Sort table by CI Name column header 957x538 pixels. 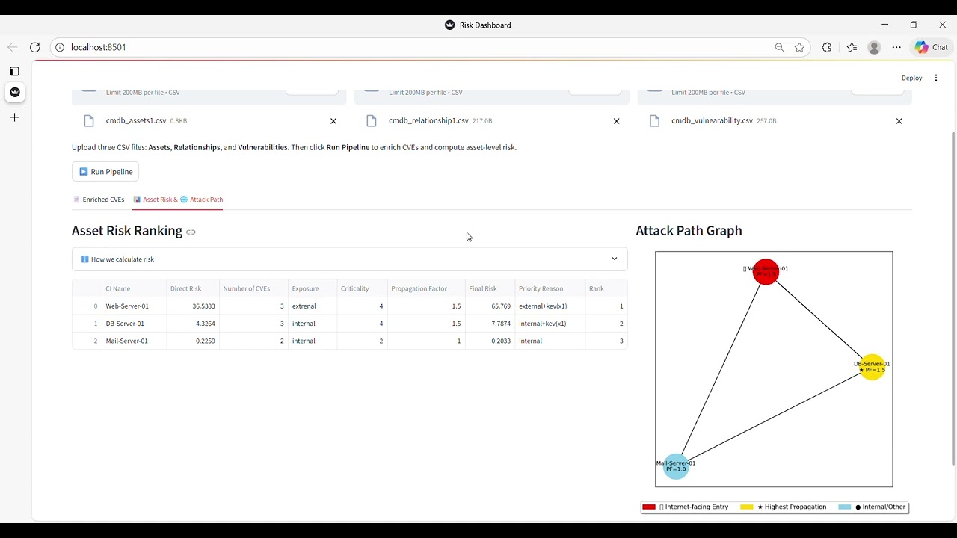click(134, 288)
